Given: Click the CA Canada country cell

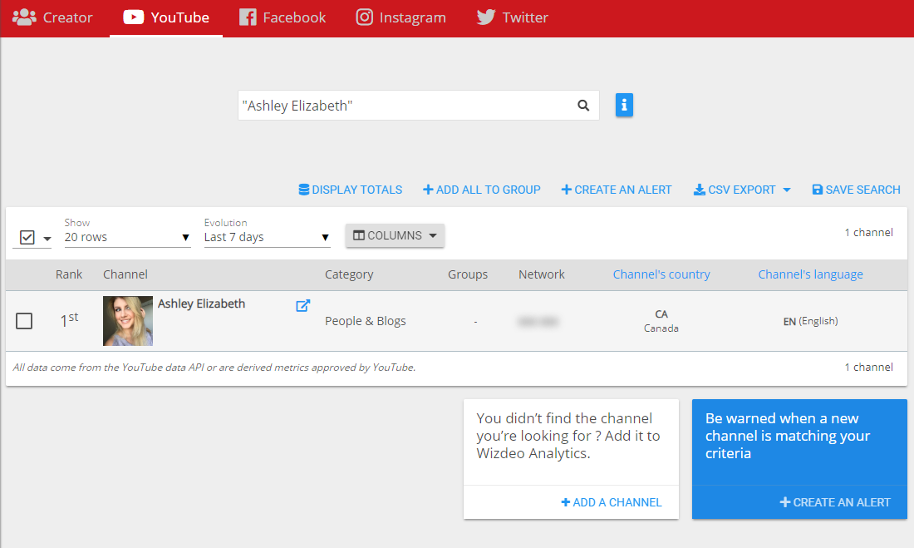Looking at the screenshot, I should pos(661,321).
